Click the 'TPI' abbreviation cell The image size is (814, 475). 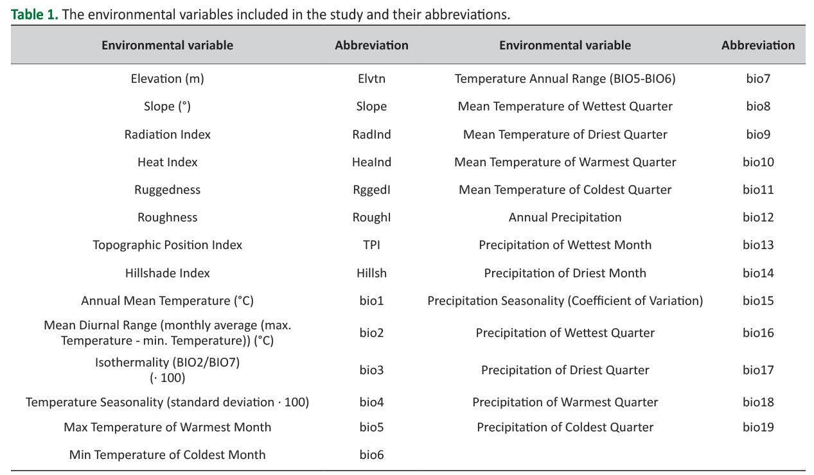point(371,245)
